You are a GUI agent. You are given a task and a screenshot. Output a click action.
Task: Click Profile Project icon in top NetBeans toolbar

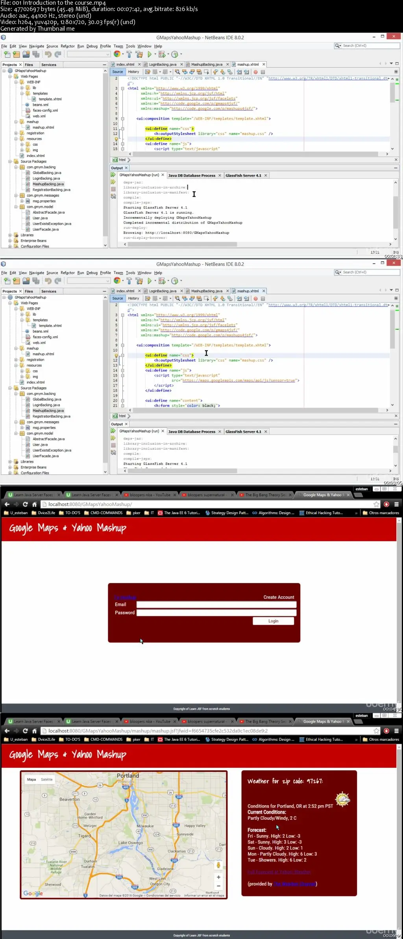pyautogui.click(x=175, y=54)
